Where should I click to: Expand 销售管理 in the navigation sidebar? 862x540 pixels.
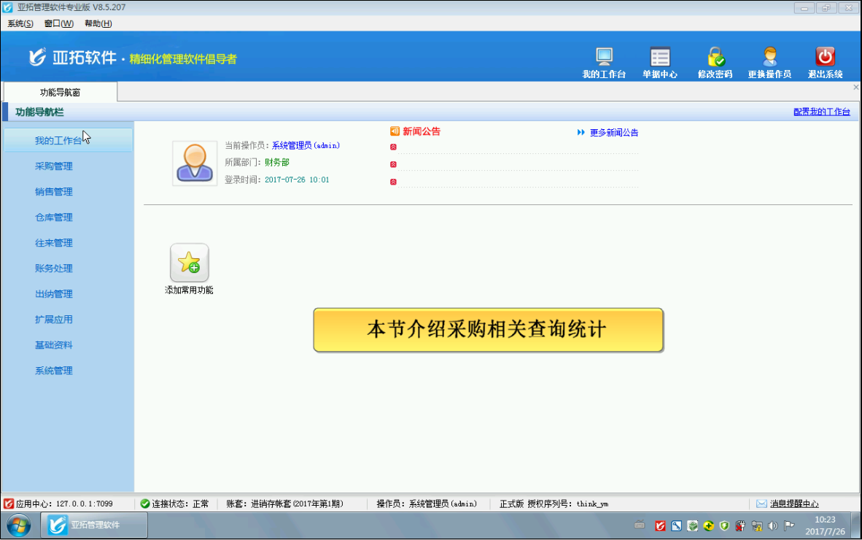pos(54,192)
